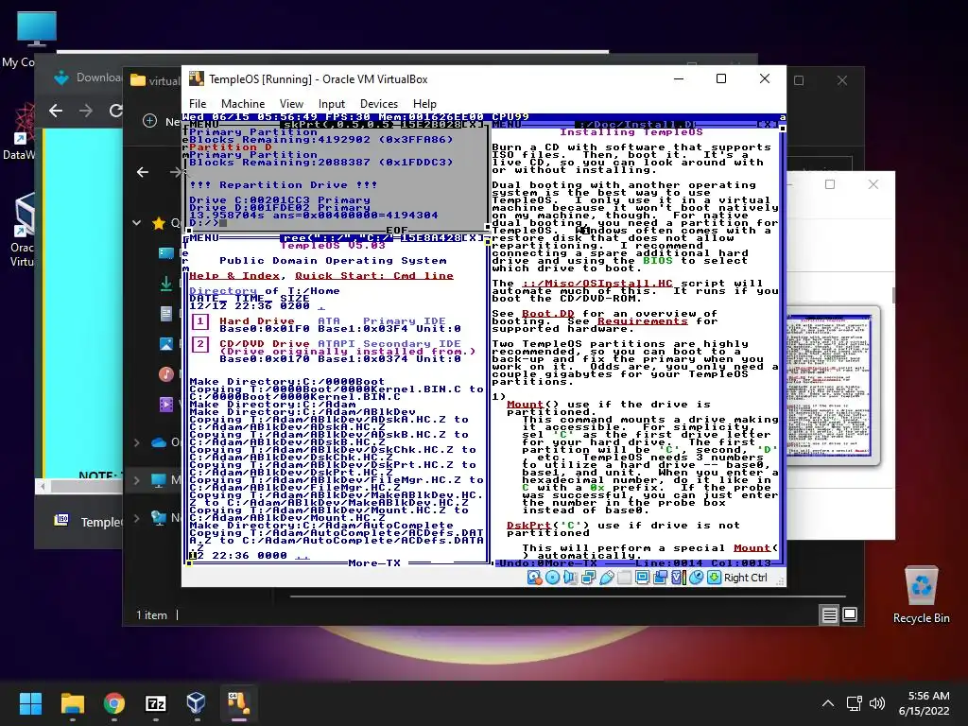Click the keyboard capture green arrow icon

click(715, 578)
